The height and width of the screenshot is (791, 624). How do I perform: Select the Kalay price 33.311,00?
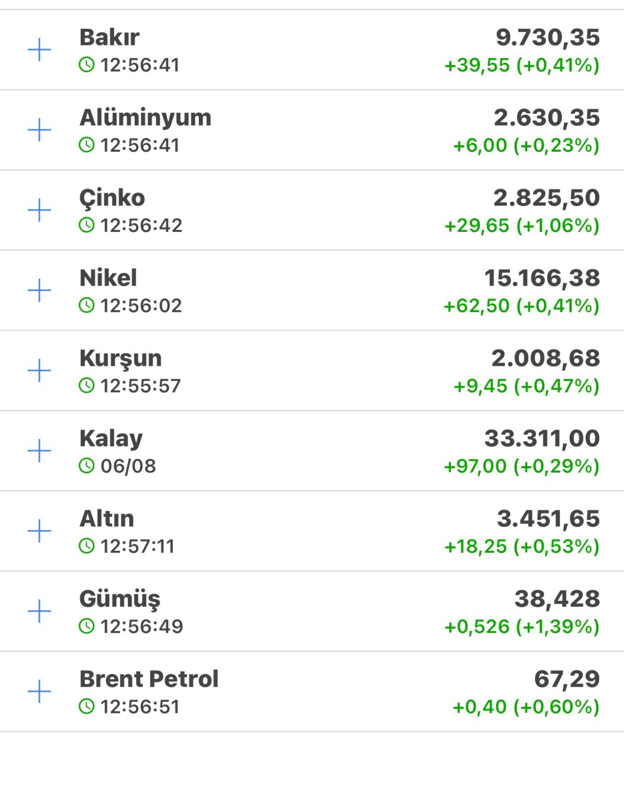(542, 439)
